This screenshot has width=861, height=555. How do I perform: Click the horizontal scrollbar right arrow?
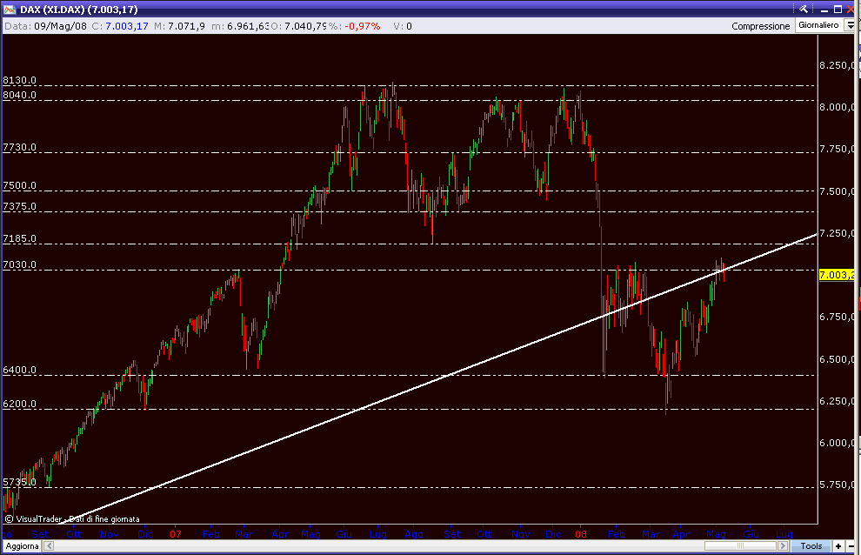pos(781,545)
